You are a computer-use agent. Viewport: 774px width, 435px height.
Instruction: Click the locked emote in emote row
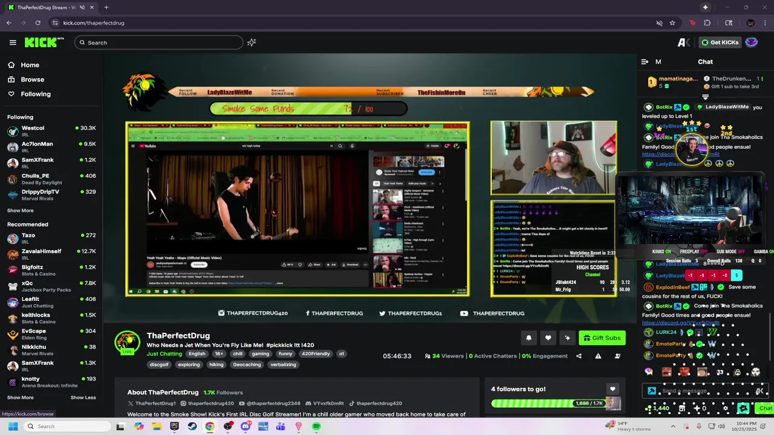[737, 372]
